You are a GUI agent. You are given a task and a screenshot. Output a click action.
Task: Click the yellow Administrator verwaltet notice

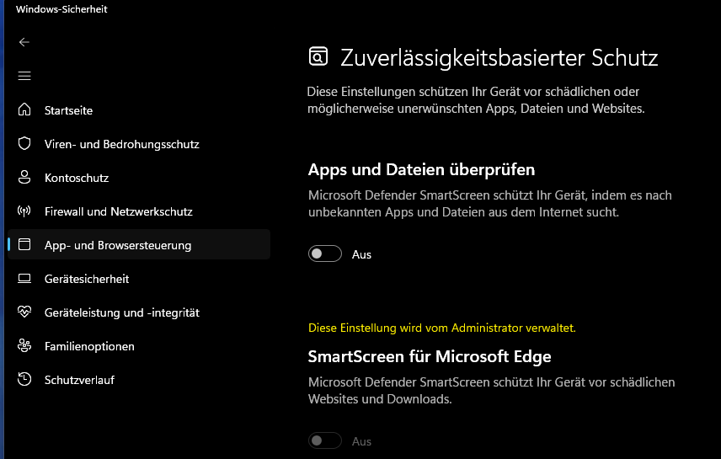click(442, 328)
